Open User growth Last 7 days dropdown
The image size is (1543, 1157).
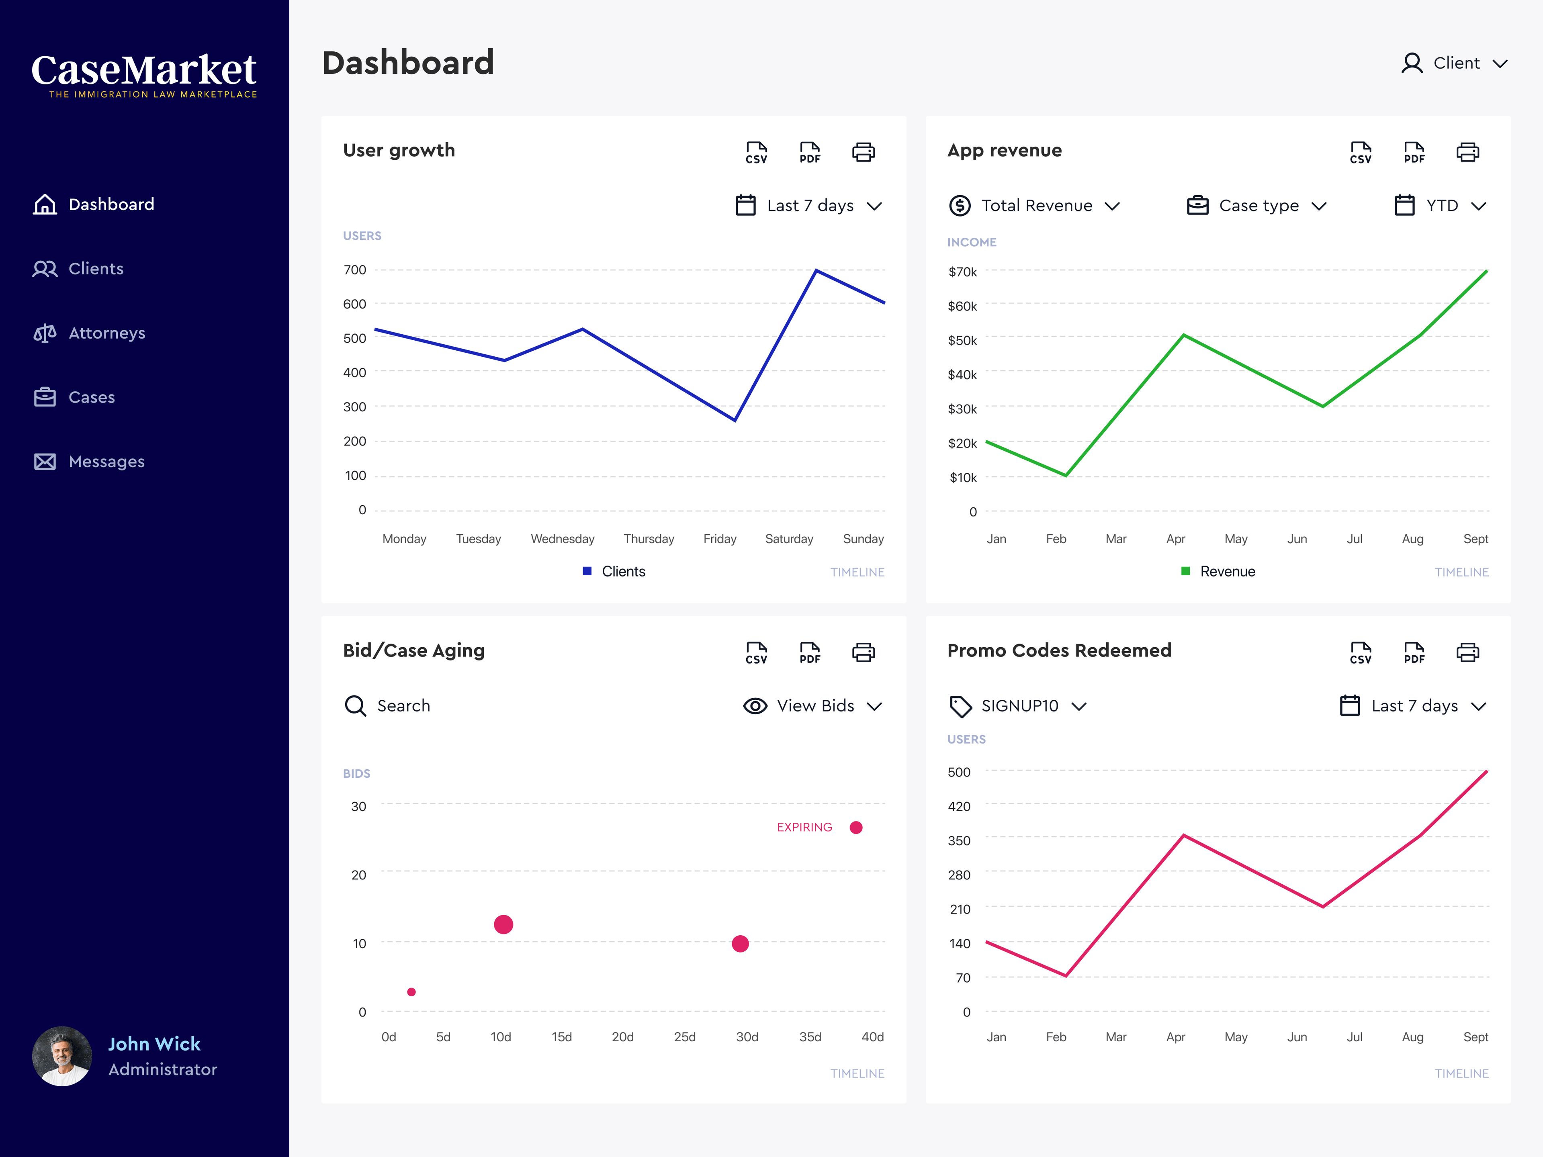pos(809,205)
